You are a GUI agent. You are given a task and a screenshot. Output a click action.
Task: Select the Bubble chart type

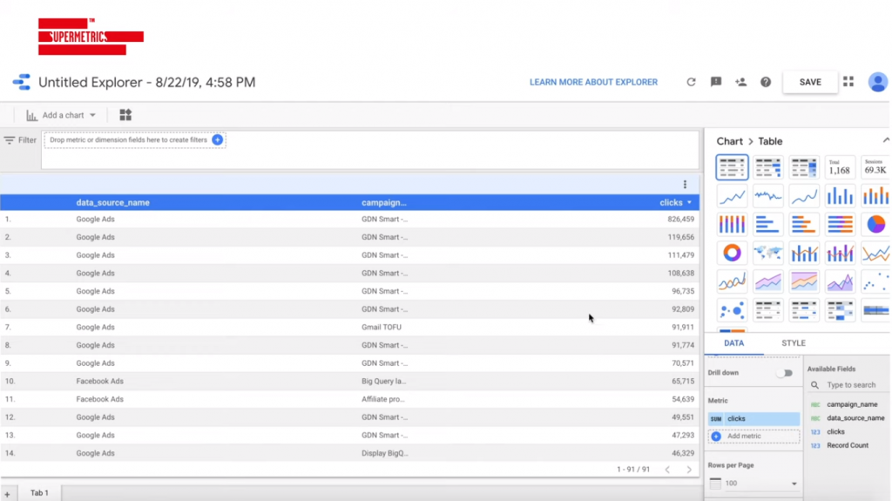click(x=732, y=310)
